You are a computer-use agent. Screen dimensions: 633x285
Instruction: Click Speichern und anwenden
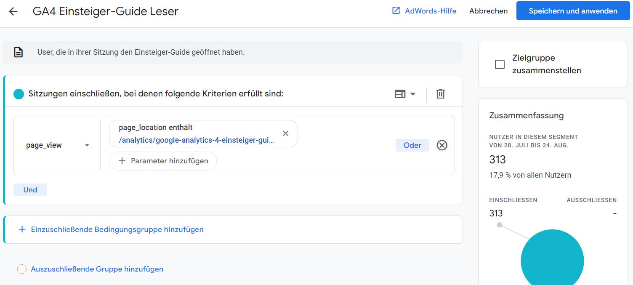pos(573,11)
